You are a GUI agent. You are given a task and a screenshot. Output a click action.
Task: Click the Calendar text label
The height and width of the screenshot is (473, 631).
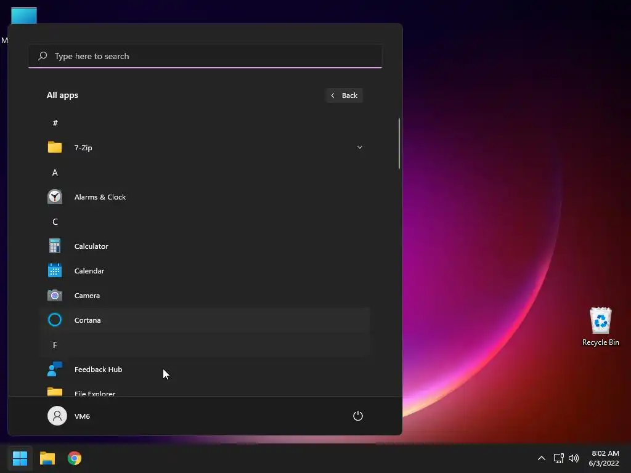[89, 271]
